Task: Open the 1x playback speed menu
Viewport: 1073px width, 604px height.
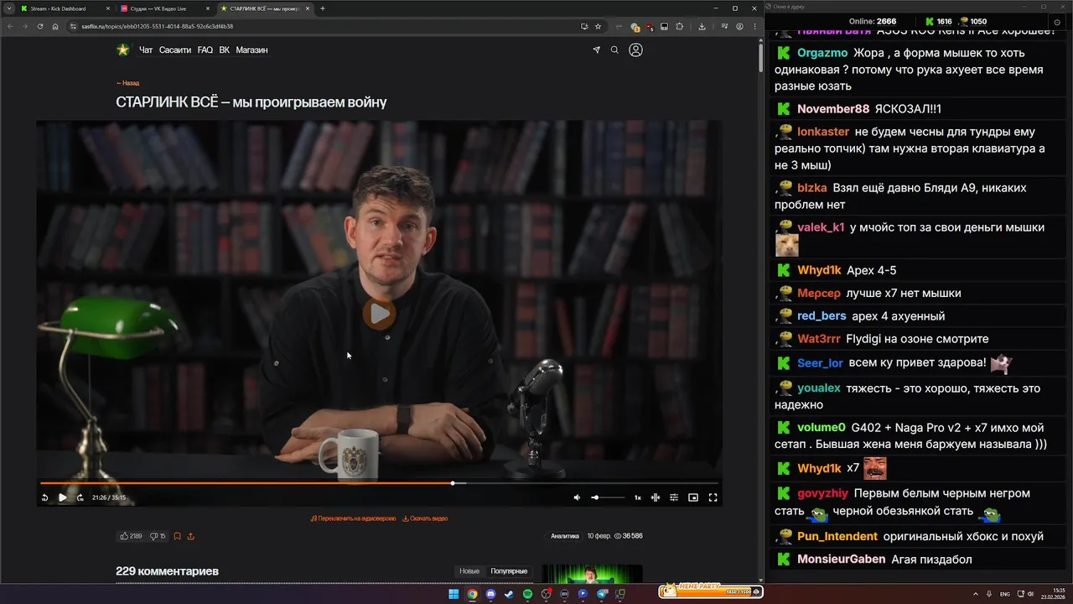Action: 637,497
